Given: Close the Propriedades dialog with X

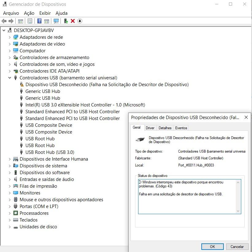Looking at the screenshot, I should coord(246,117).
